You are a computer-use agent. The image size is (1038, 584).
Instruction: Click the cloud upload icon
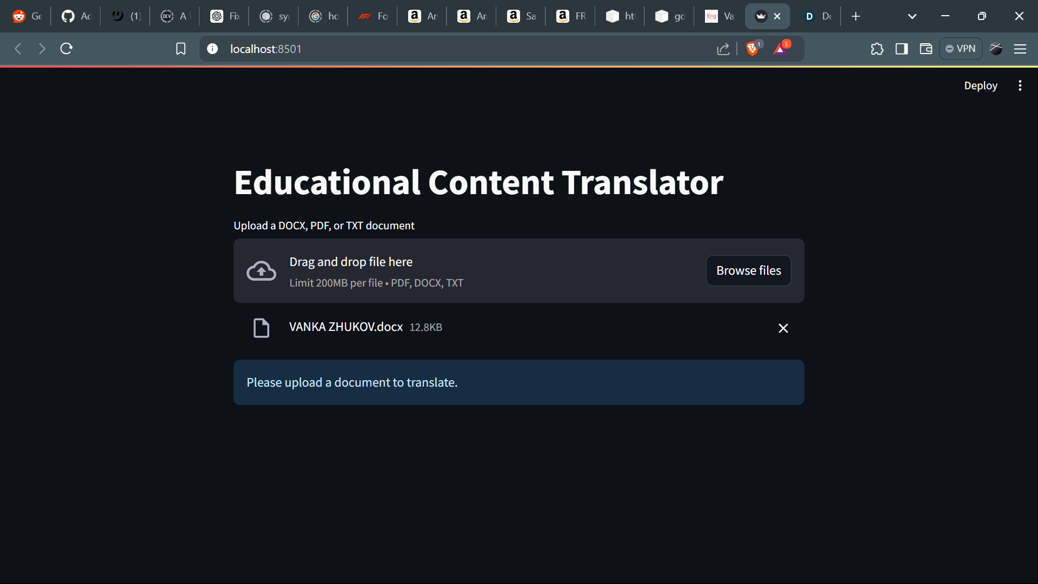point(261,271)
